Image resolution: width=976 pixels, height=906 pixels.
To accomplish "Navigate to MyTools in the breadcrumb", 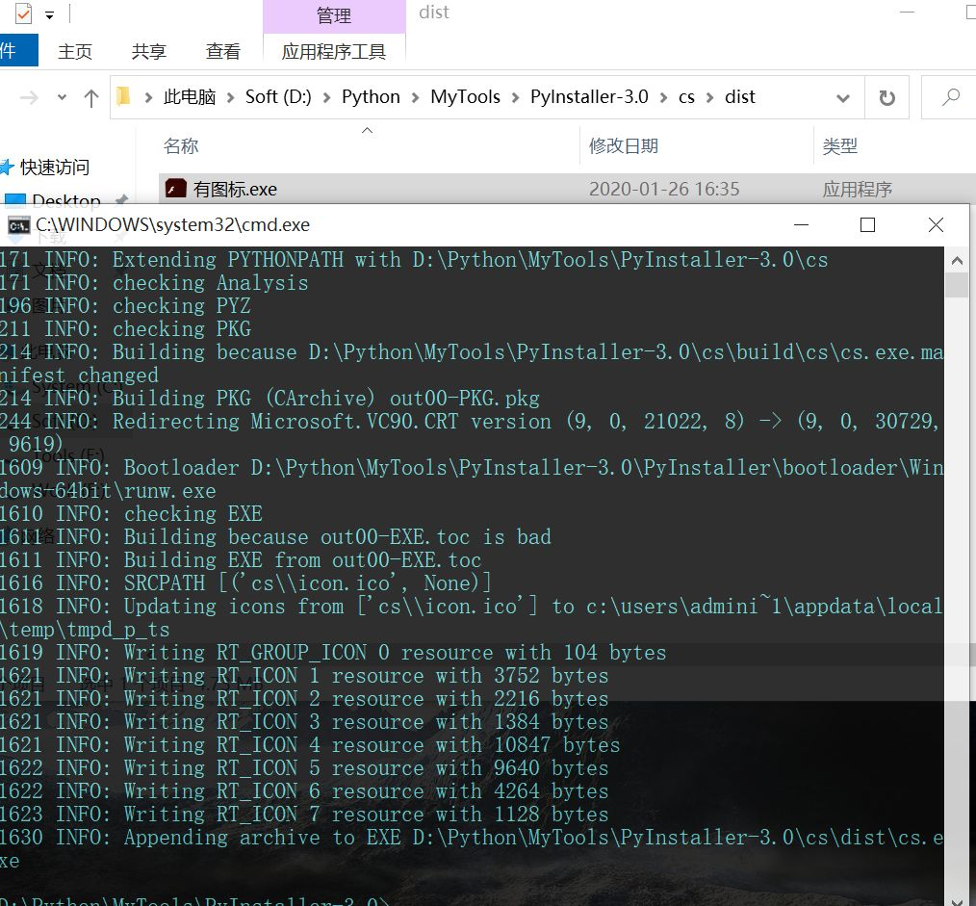I will click(465, 97).
